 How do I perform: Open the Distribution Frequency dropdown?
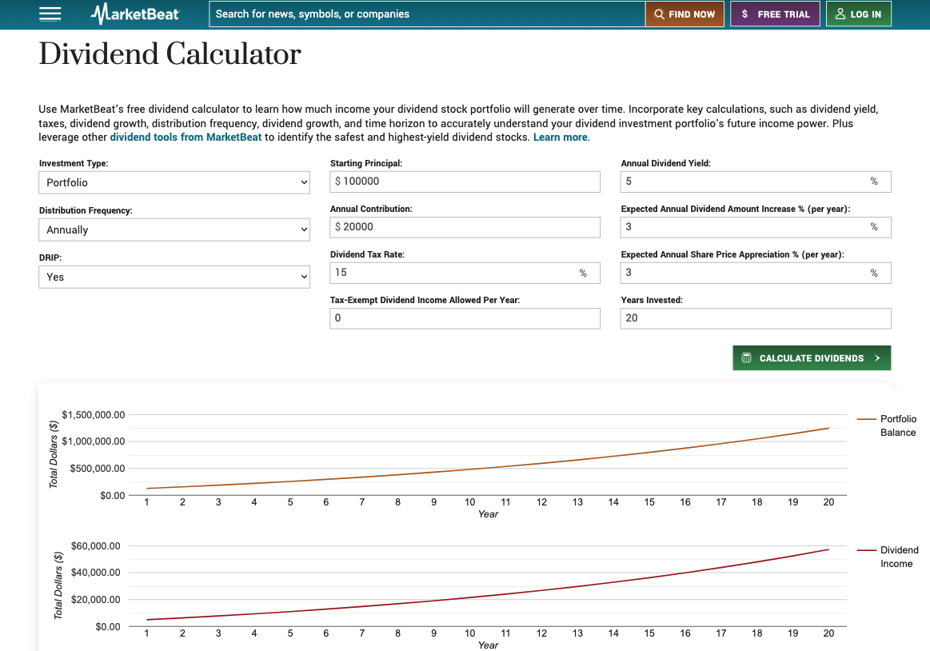pyautogui.click(x=174, y=230)
